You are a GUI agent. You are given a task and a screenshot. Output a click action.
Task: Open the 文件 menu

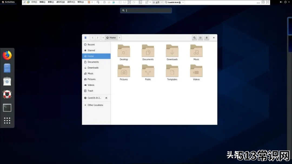34,2
